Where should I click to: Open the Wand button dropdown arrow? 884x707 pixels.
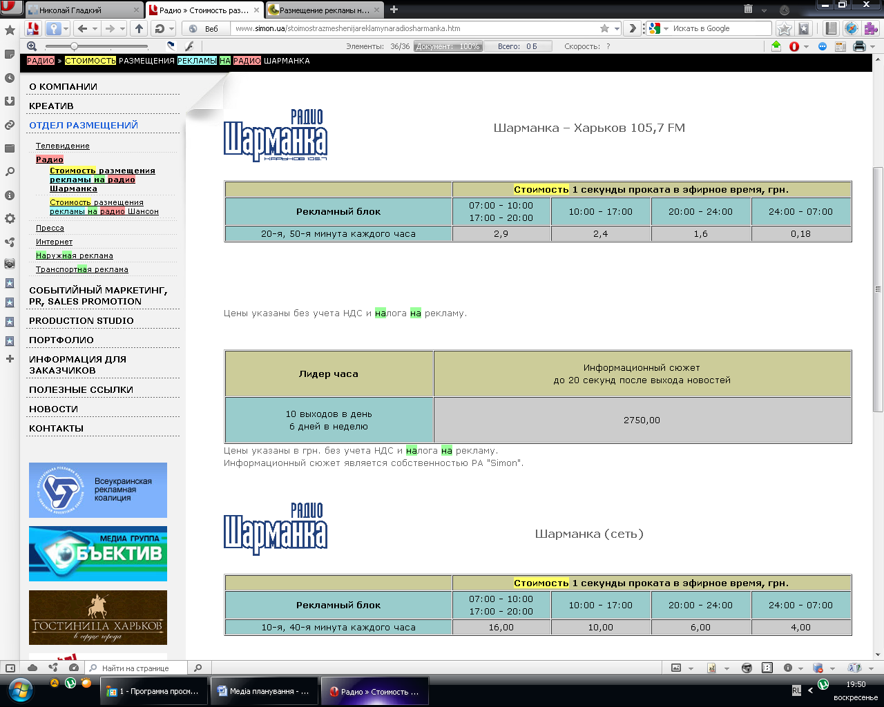tap(66, 28)
